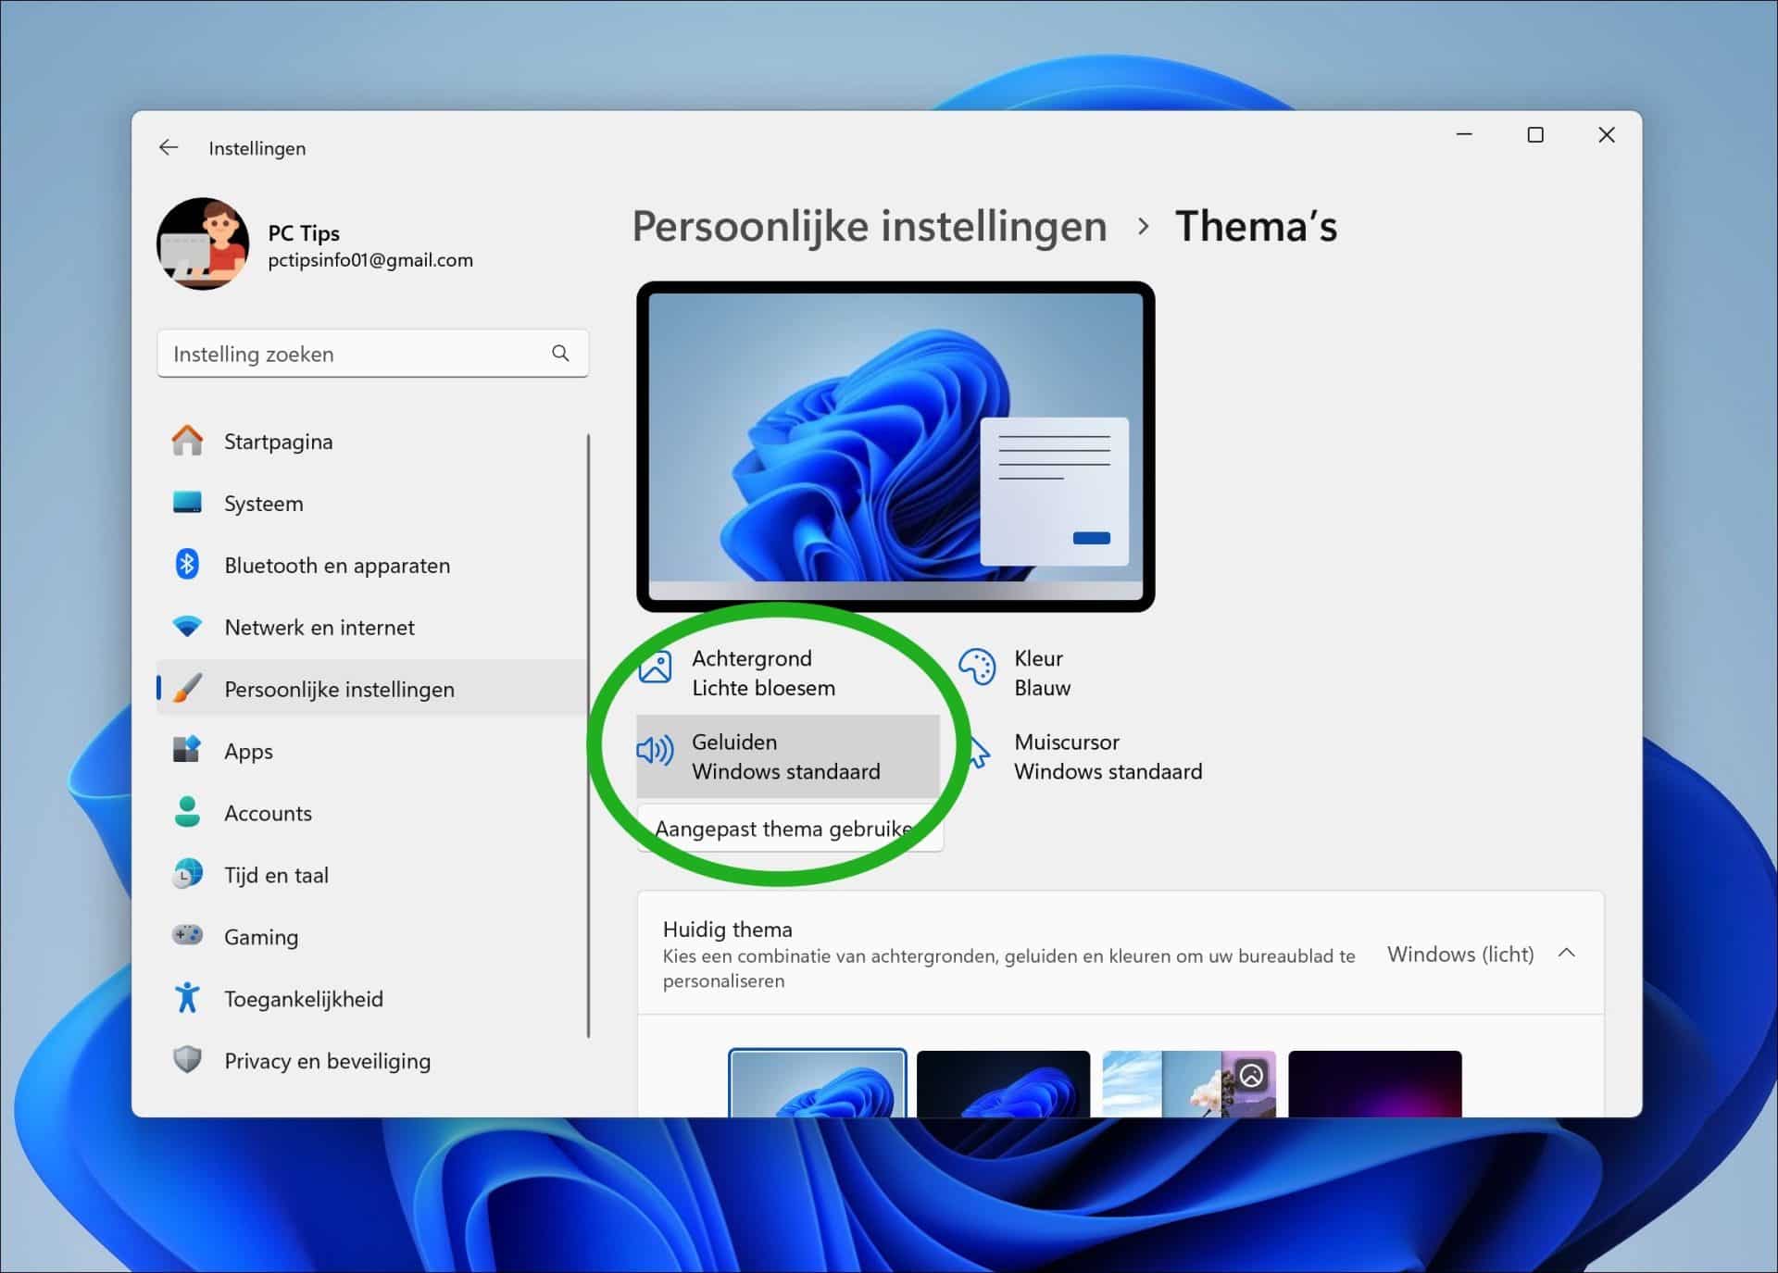Click the Geluiden speaker icon
This screenshot has width=1778, height=1273.
pos(655,750)
